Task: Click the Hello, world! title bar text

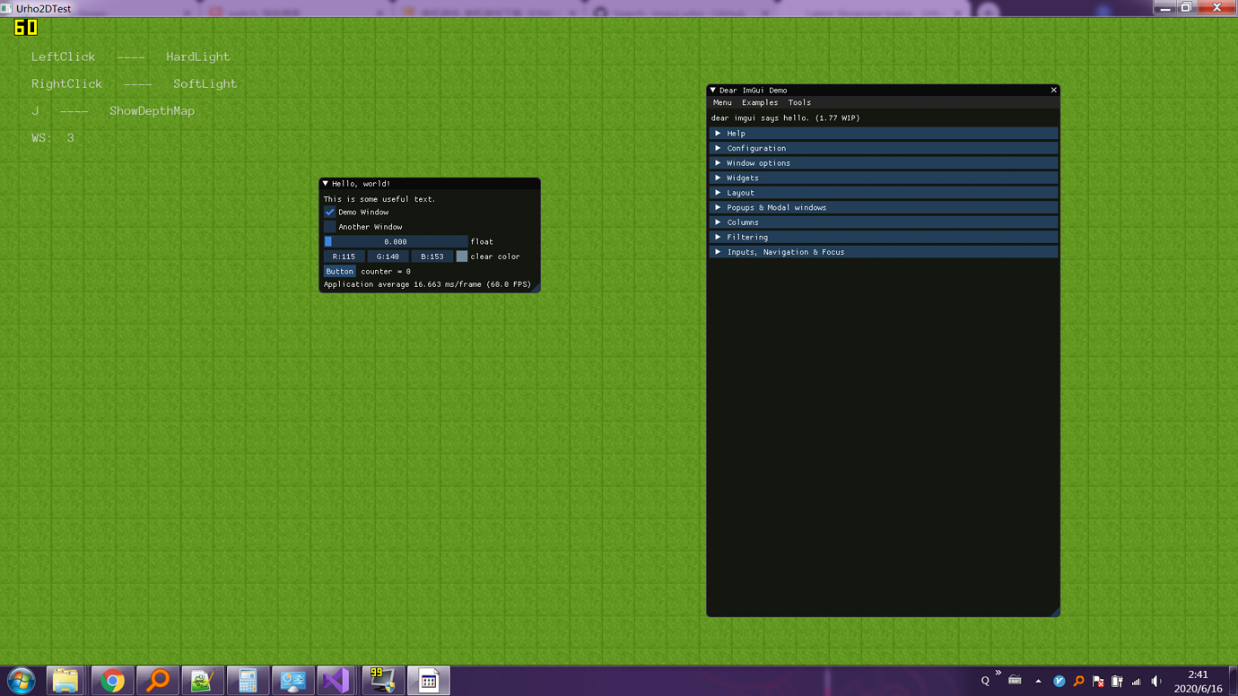Action: tap(361, 184)
